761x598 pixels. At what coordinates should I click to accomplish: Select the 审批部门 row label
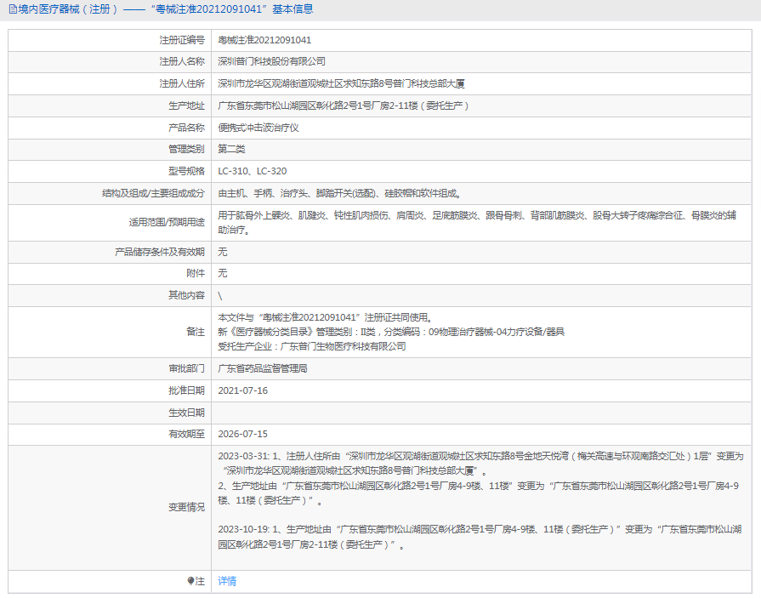pyautogui.click(x=186, y=368)
